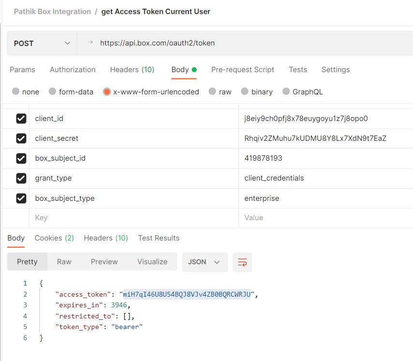Switch response view to Preview
This screenshot has width=413, height=361.
coord(104,262)
